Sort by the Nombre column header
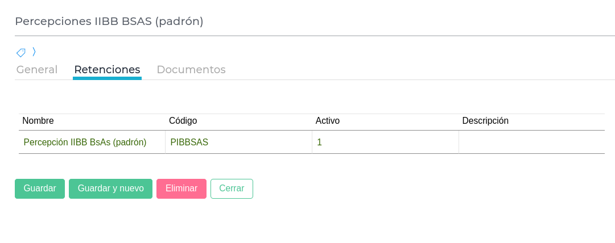Viewport: 615px width, 243px height. click(x=38, y=121)
